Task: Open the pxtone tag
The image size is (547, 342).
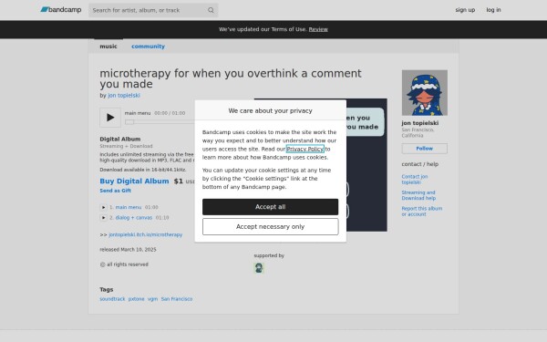Action: (136, 299)
